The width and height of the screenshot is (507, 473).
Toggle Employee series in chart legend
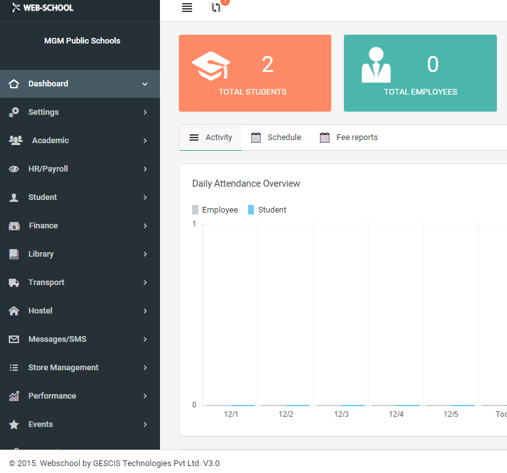(215, 210)
